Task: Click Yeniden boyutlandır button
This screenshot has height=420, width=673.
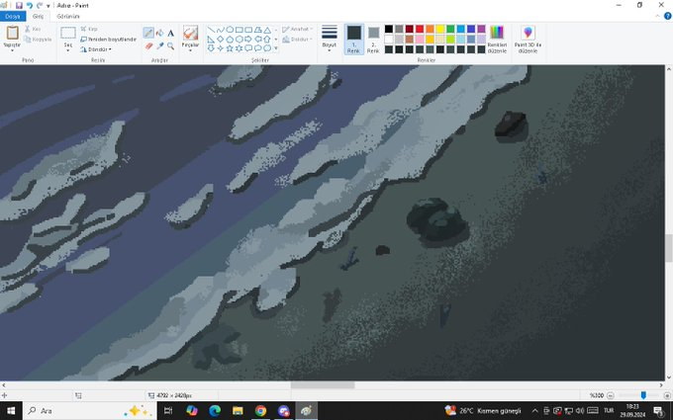Action: pos(111,39)
